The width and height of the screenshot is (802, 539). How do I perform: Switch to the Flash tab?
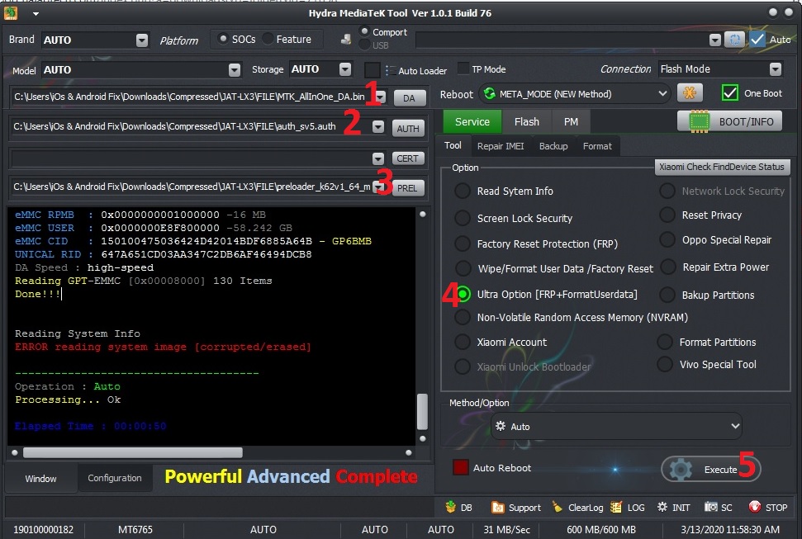click(x=527, y=121)
